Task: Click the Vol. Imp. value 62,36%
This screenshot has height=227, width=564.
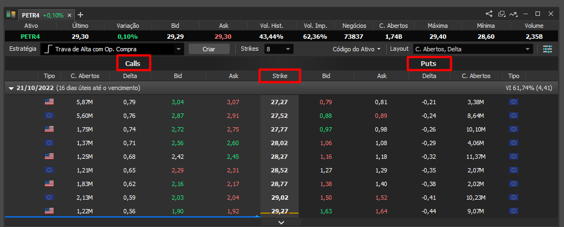Action: [x=315, y=37]
